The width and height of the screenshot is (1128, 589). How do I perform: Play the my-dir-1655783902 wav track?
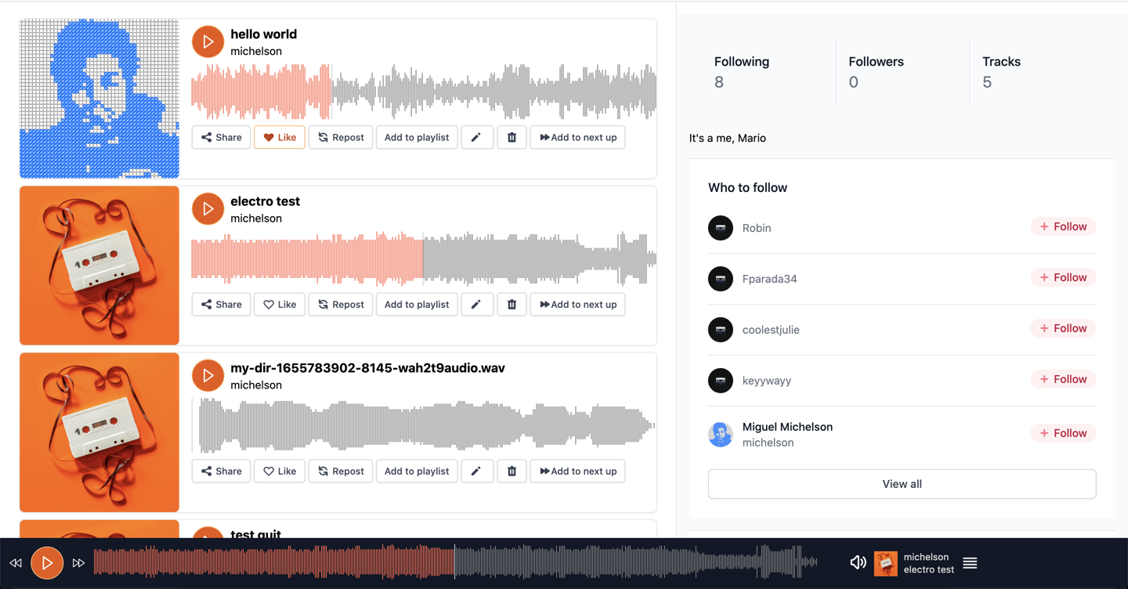pyautogui.click(x=208, y=376)
